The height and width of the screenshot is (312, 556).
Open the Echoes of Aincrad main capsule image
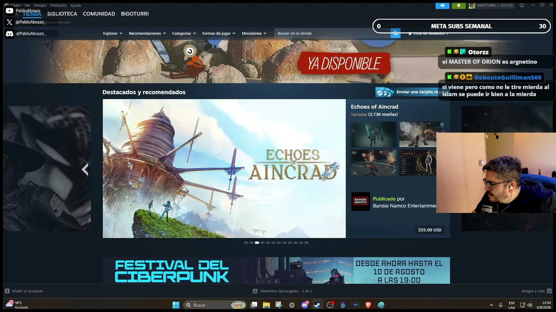tap(224, 169)
